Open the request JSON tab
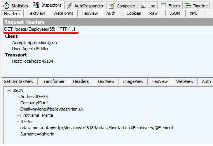The width and height of the screenshot is (213, 146). pyautogui.click(x=175, y=13)
